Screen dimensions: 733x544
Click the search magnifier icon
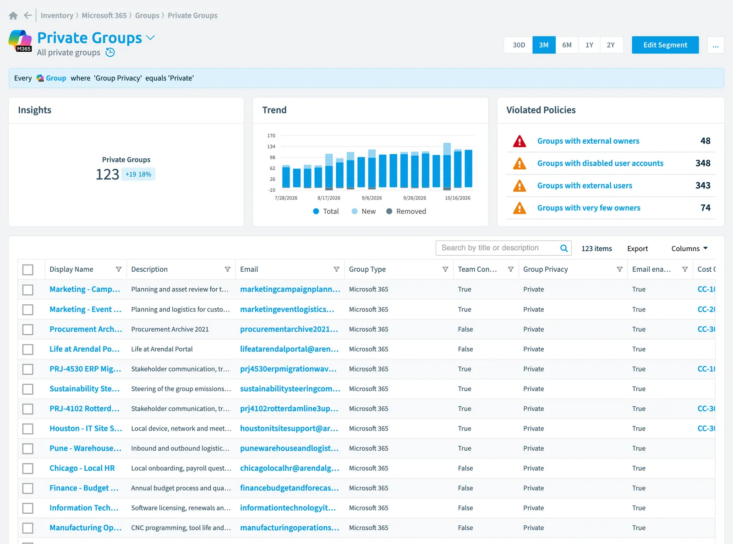tap(564, 248)
